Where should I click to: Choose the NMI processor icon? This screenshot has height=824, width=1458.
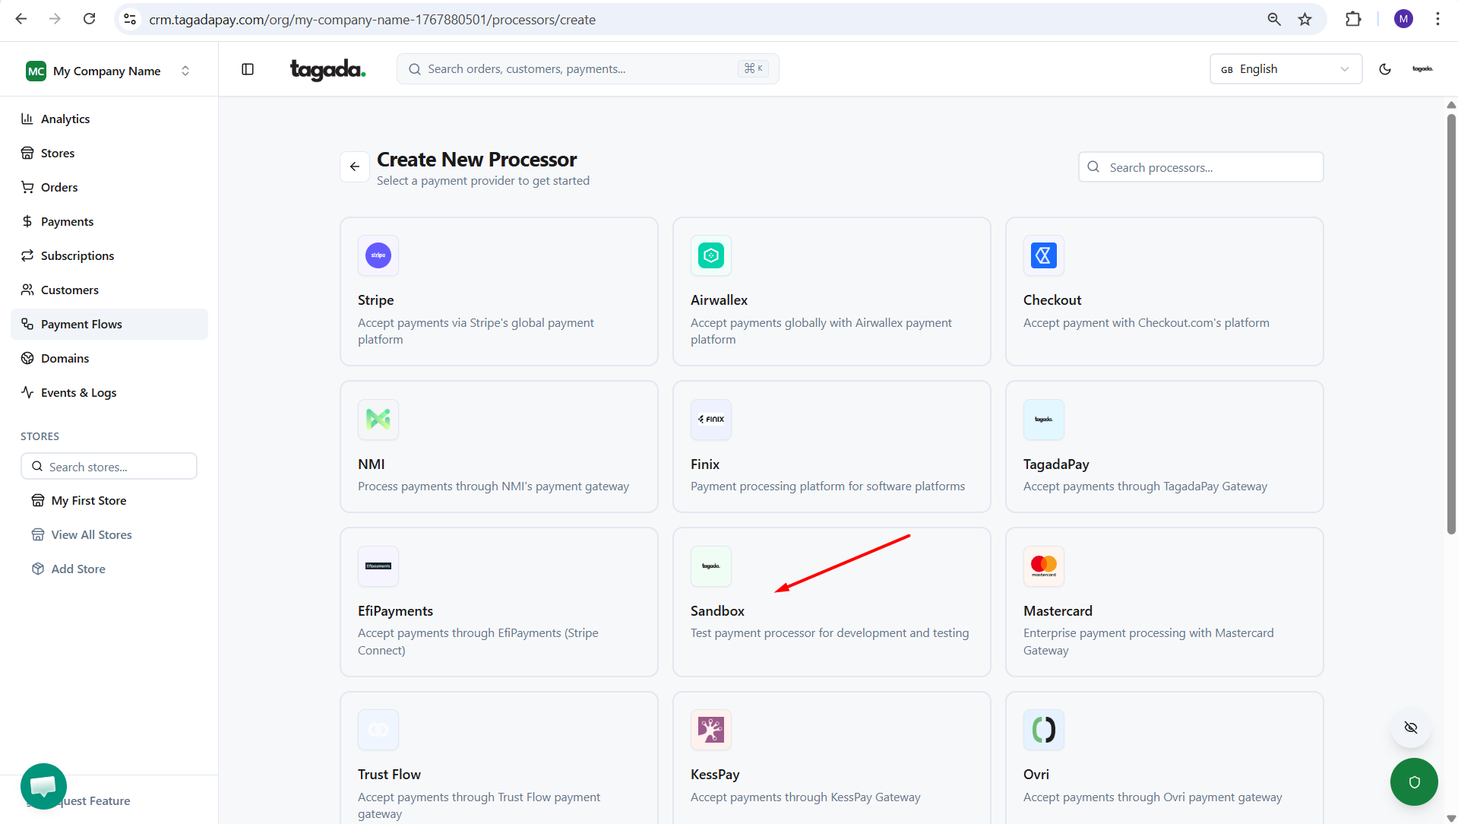(x=378, y=420)
